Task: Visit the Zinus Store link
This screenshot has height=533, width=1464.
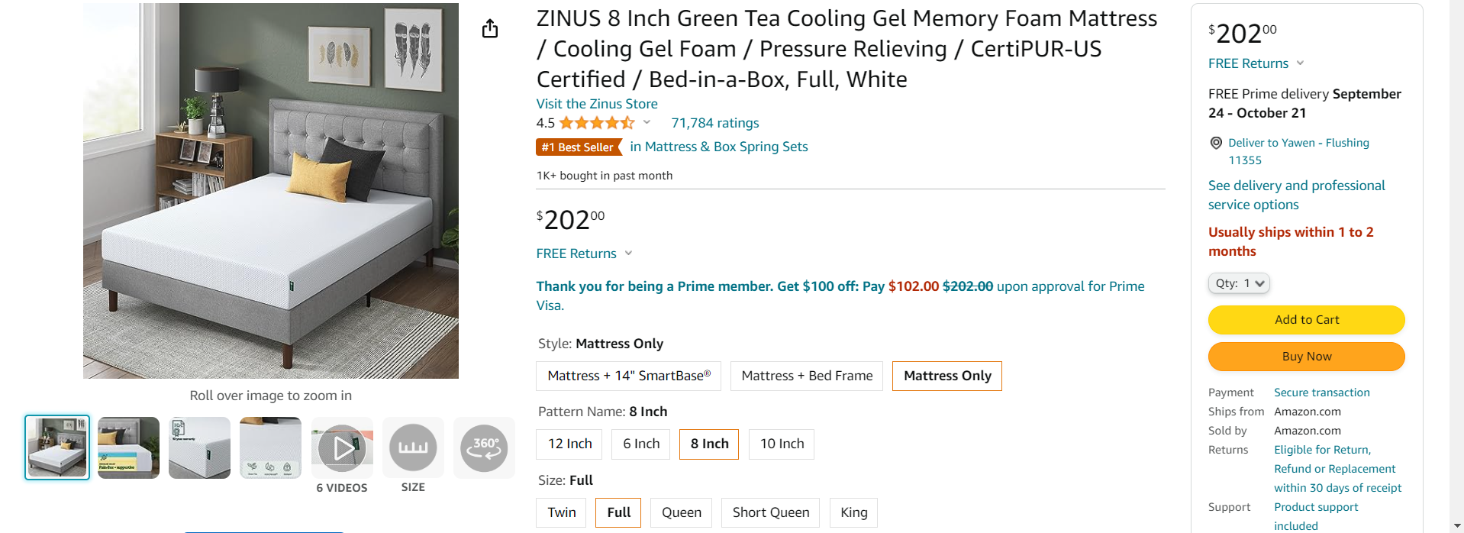Action: point(596,104)
